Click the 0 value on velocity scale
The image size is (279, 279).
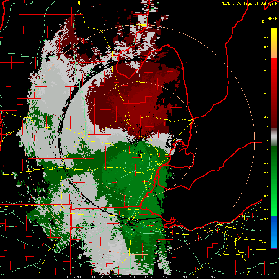[268, 139]
